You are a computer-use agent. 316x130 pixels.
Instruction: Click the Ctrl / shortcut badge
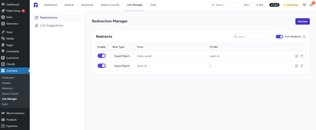click(247, 5)
